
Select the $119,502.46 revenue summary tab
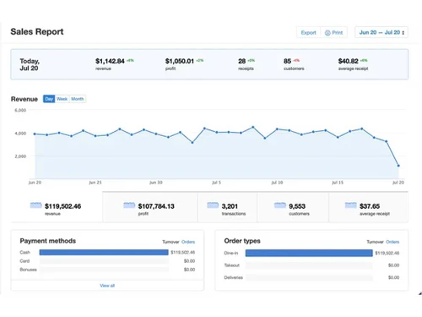(x=57, y=207)
